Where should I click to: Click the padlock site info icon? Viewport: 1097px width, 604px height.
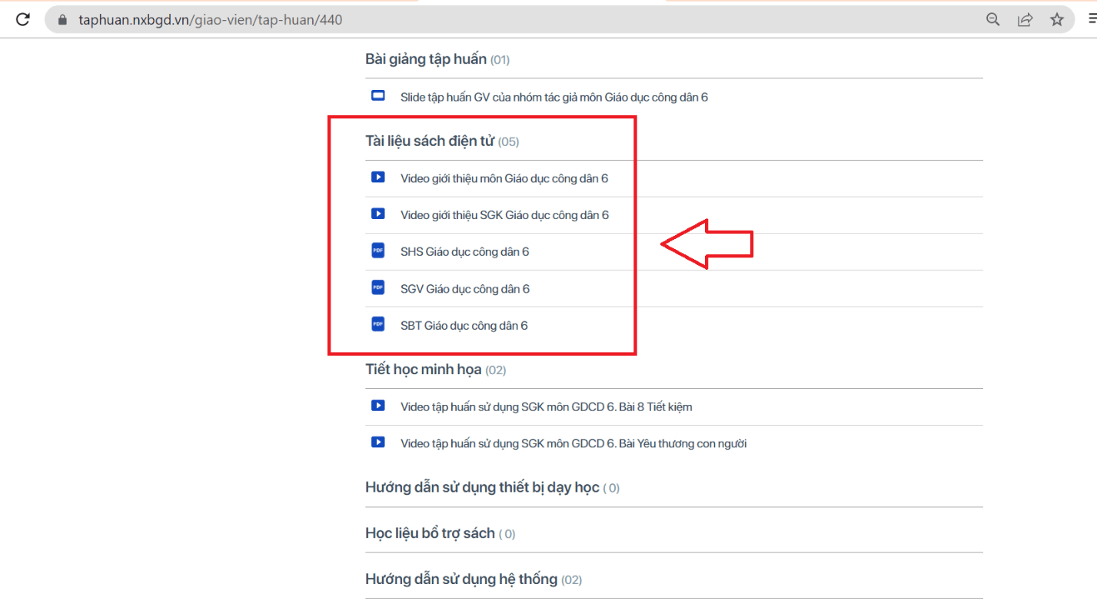click(63, 20)
